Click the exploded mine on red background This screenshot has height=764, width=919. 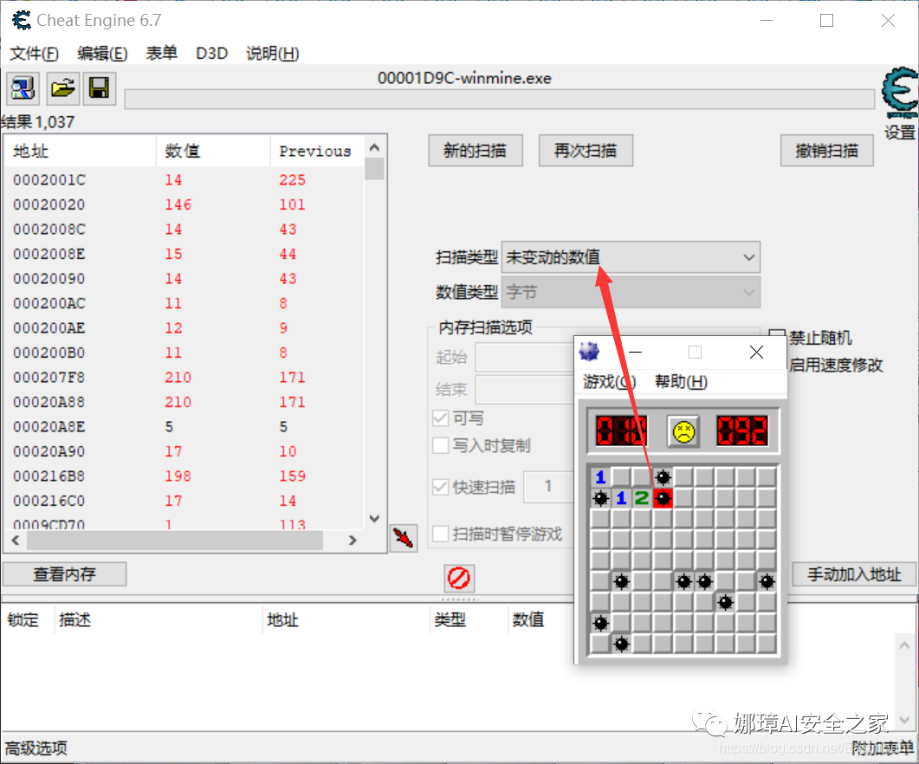pos(663,498)
